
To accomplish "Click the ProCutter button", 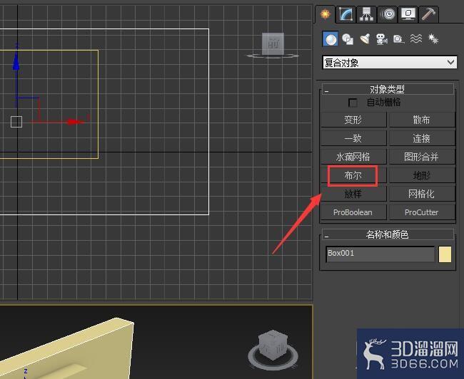I will 422,212.
